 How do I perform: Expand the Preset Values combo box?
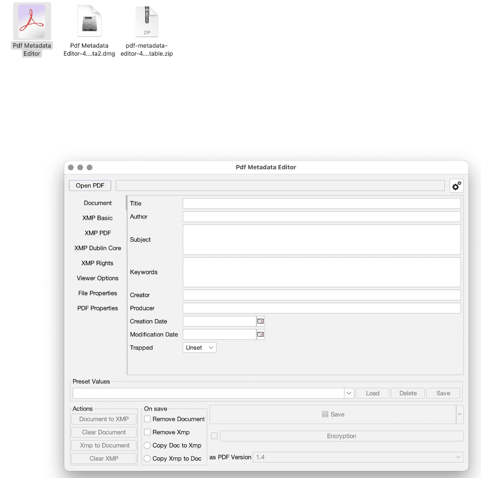pyautogui.click(x=349, y=393)
